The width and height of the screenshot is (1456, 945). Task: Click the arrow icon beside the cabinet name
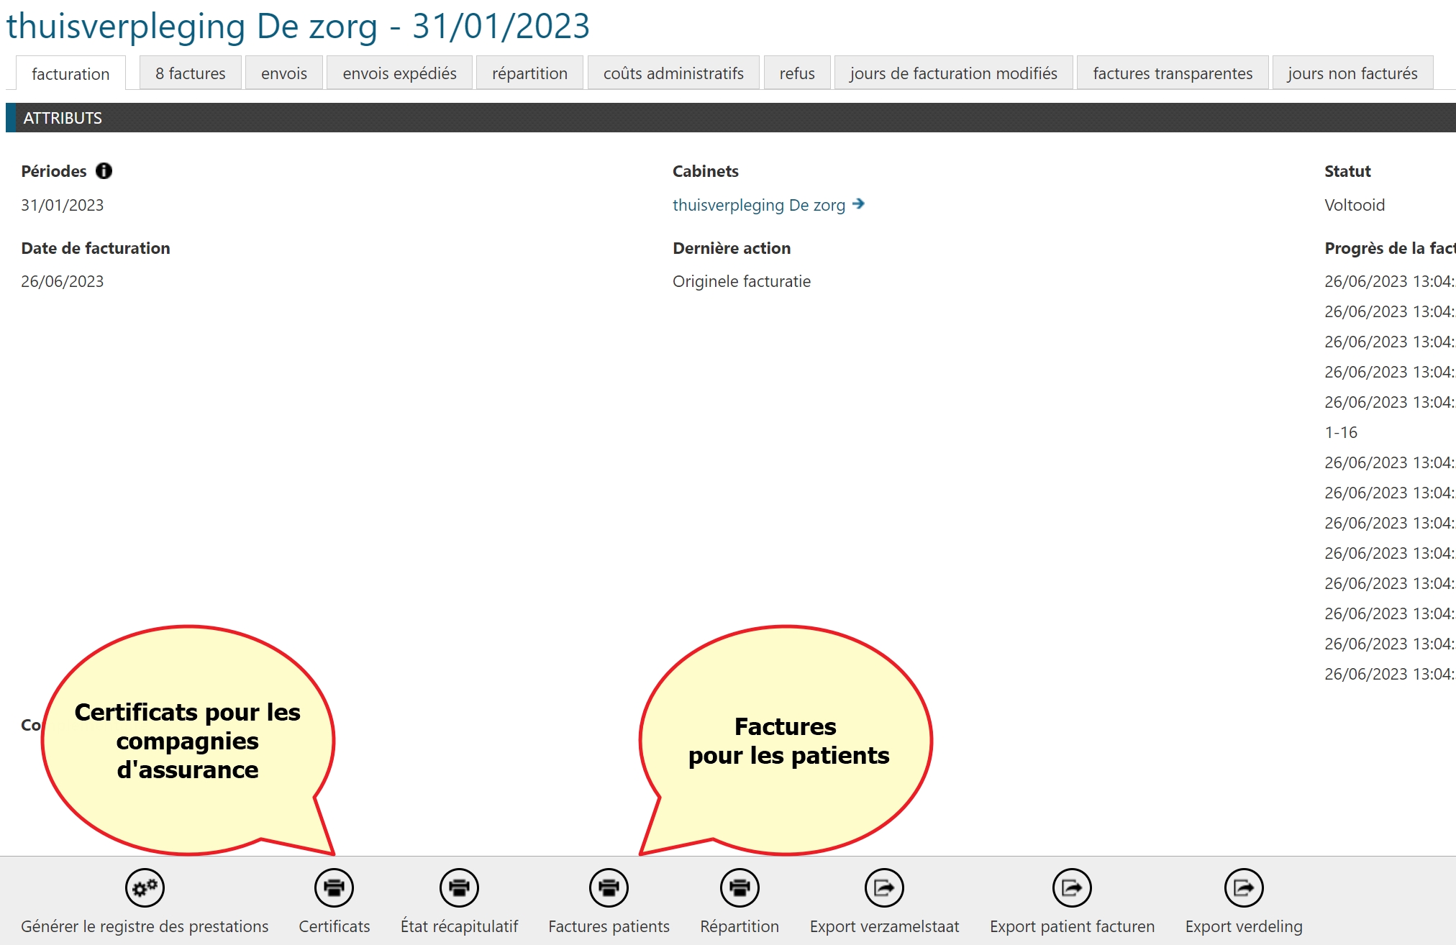point(858,204)
